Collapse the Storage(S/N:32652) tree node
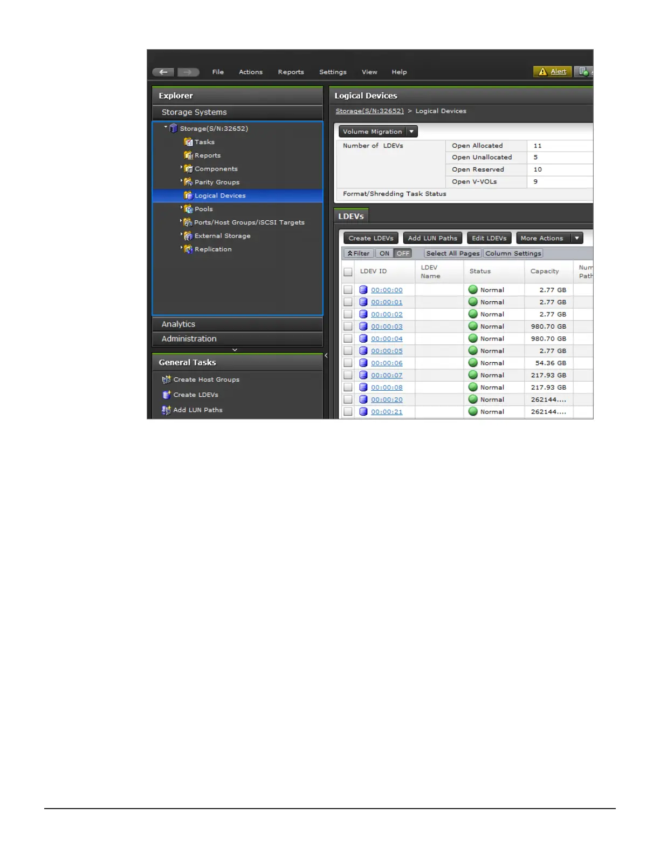Image resolution: width=660 pixels, height=855 pixels. [166, 127]
